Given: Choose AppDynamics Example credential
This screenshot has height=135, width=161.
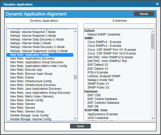Looking at the screenshot, I should [102, 114].
